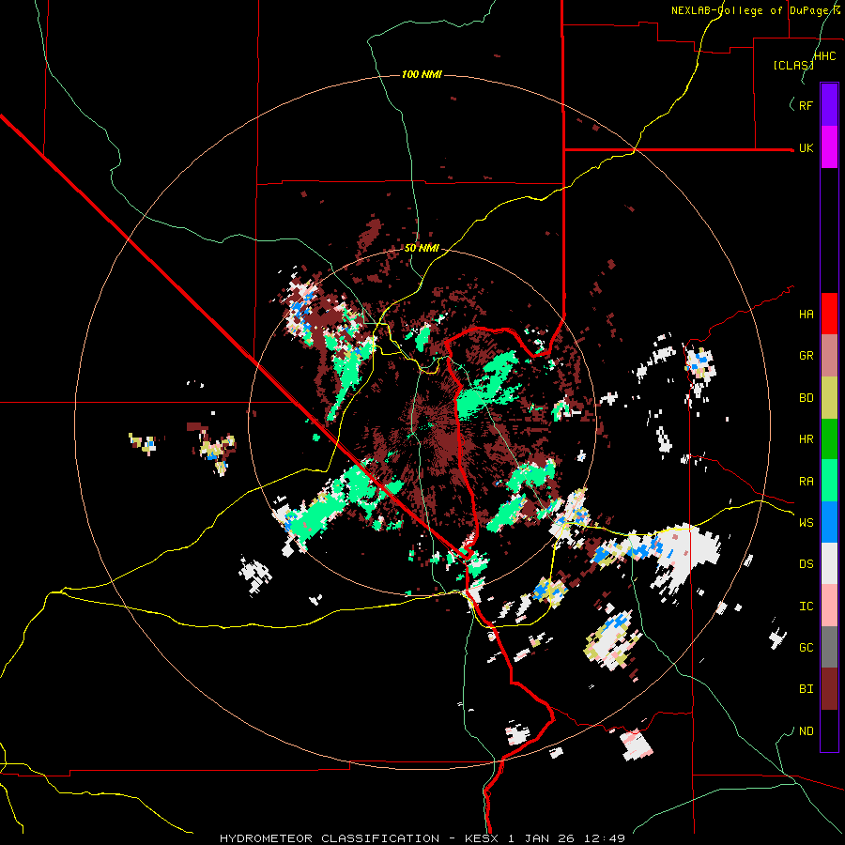Click the HR dark green legend swatch
The height and width of the screenshot is (845, 845).
[x=829, y=439]
